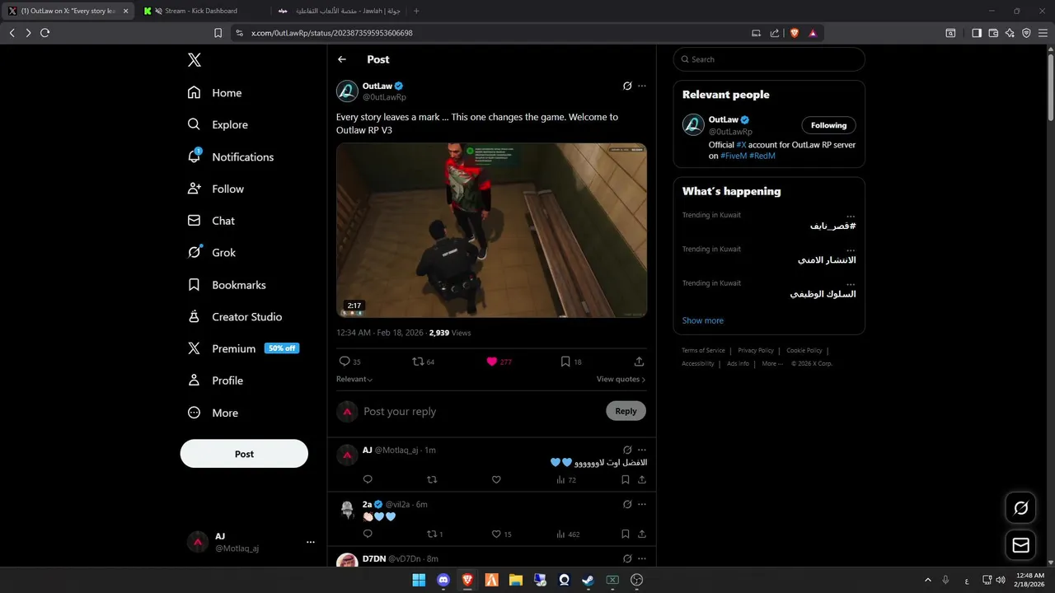Open Grok actions on OutLaw's post

click(x=627, y=86)
